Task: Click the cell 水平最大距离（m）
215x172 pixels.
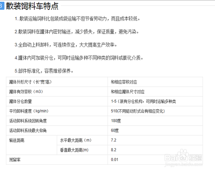Action: [x=82, y=140]
